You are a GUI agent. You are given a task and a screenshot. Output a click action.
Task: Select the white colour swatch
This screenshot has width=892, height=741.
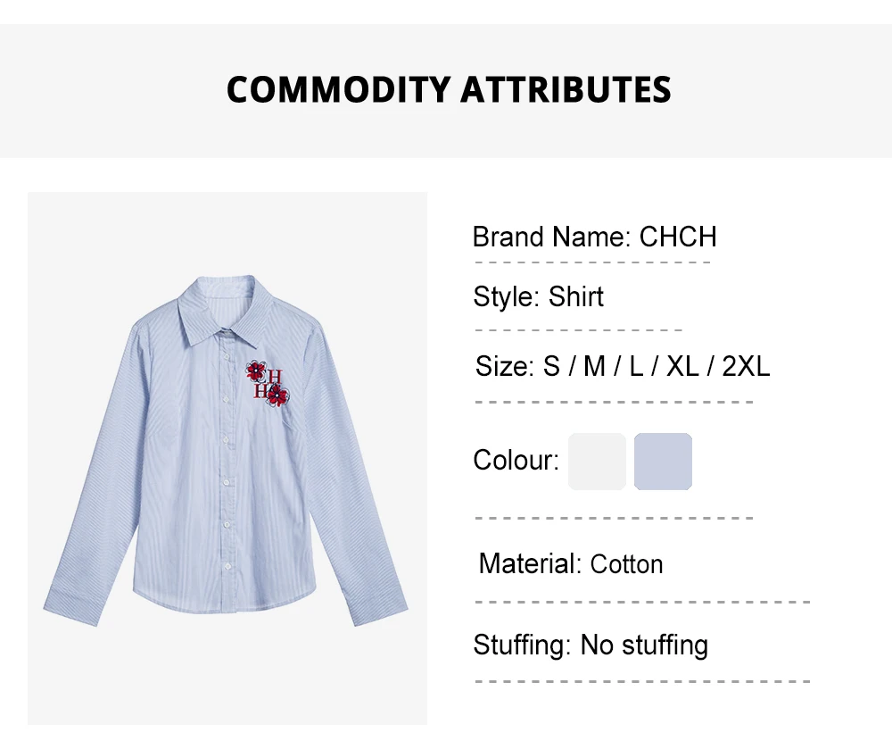[597, 462]
